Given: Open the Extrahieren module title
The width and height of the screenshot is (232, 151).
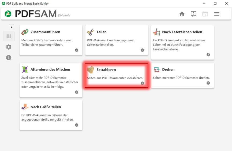Looking at the screenshot, I should (x=106, y=70).
